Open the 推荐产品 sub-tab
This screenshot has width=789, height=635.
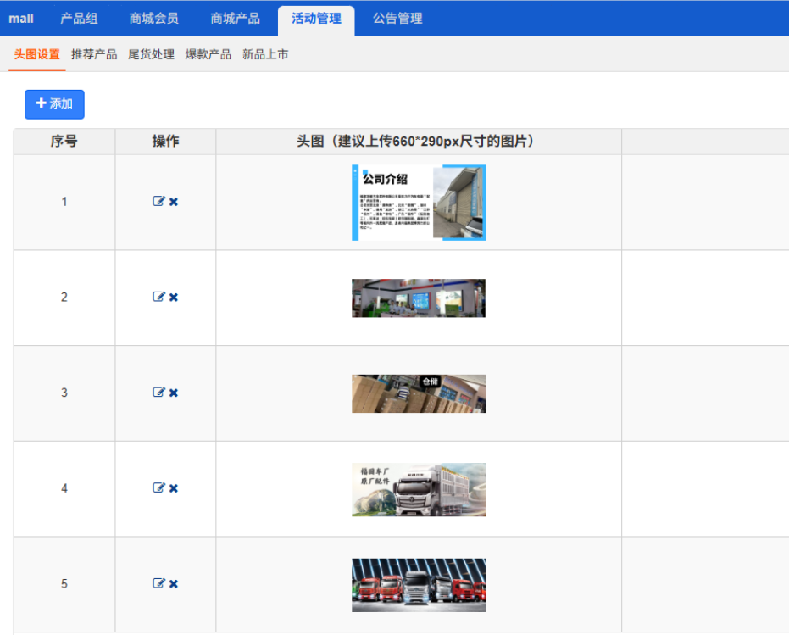point(94,54)
